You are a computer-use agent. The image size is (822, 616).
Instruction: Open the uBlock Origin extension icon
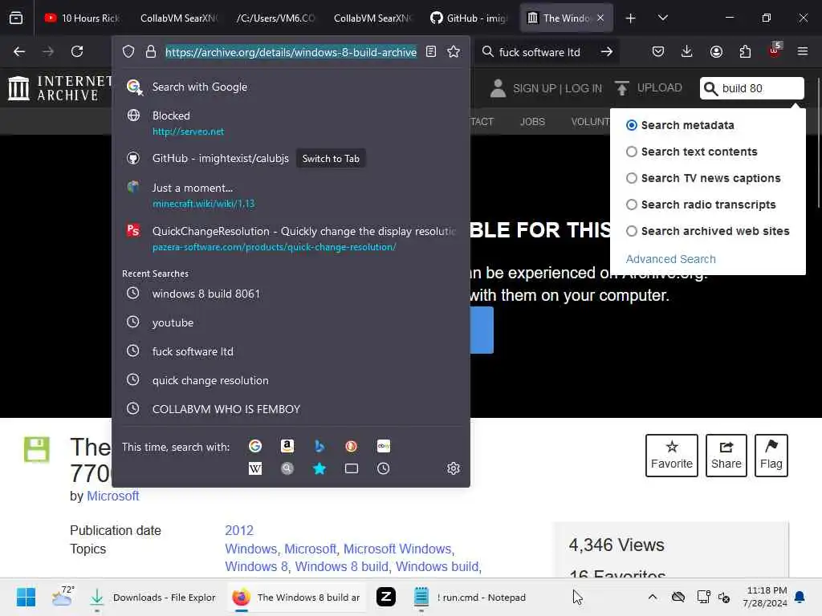point(775,51)
